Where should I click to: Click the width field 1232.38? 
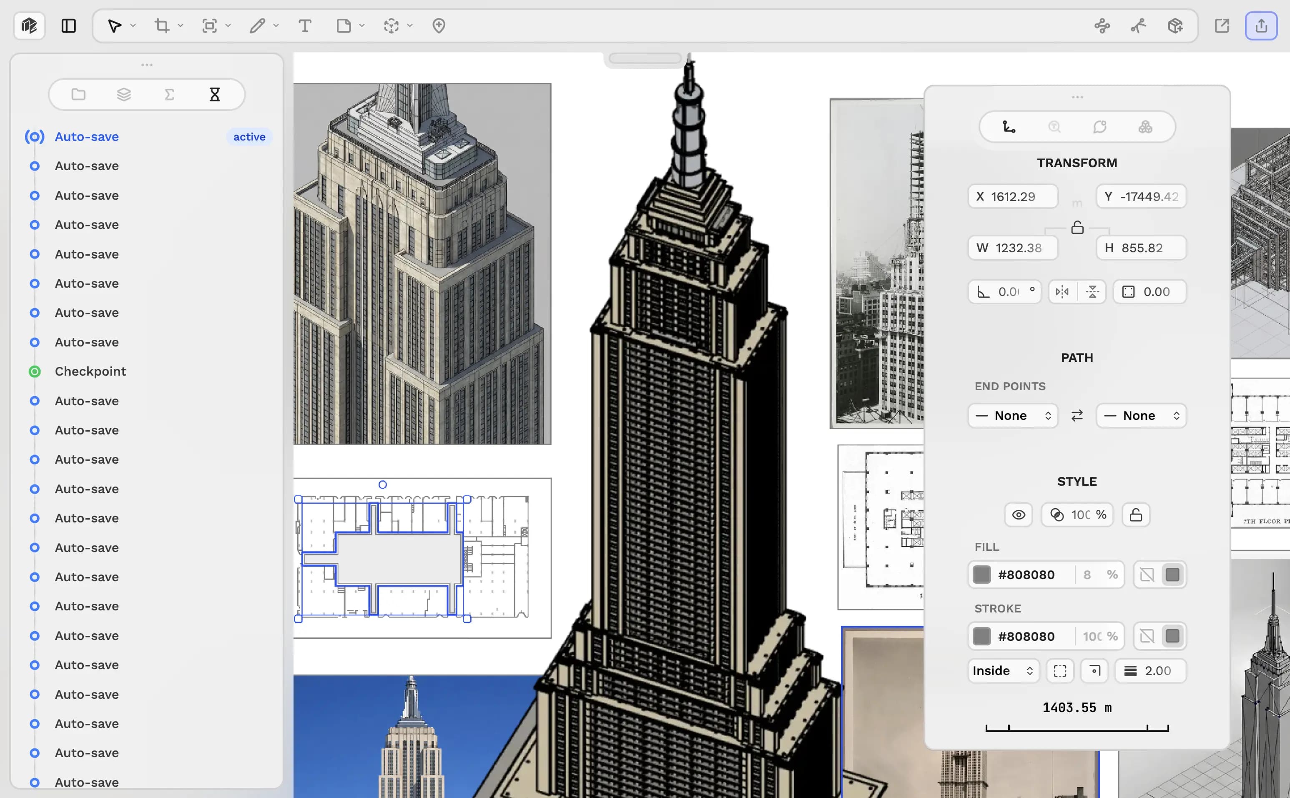[1013, 248]
